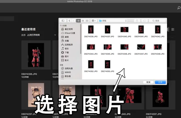The height and width of the screenshot is (118, 181).
Task: Click the 取消 button
Action: pos(148,82)
